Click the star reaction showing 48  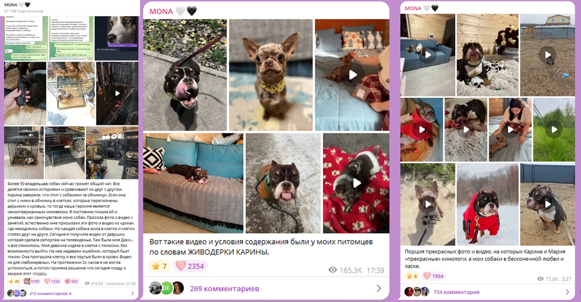[x=14, y=281]
